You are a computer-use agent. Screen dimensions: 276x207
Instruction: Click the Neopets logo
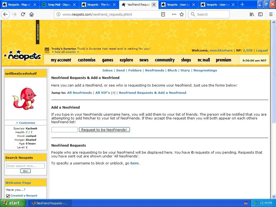[x=23, y=56]
